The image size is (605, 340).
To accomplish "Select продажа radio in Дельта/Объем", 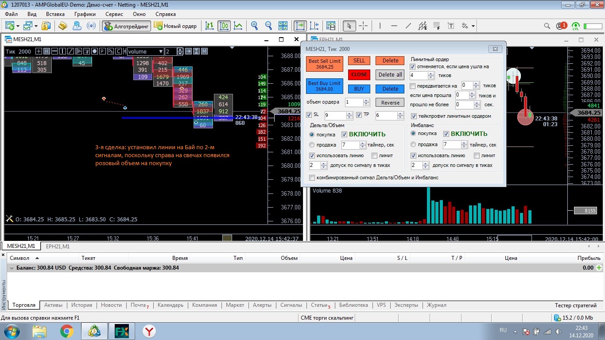I will (x=312, y=145).
